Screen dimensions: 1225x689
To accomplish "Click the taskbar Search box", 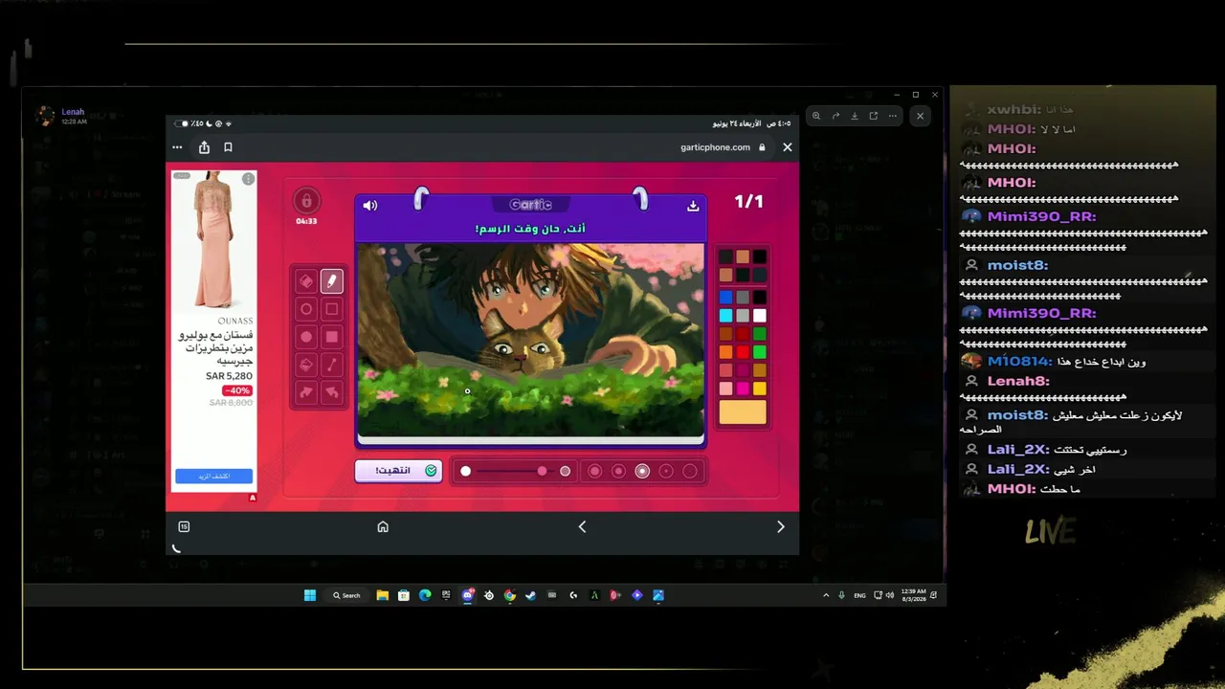I will tap(346, 595).
